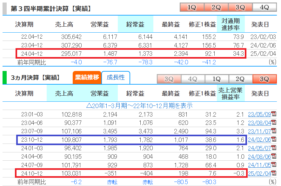The image size is (281, 186).
Task: Open 23/11/07 announcement link
Action: coord(259,131)
